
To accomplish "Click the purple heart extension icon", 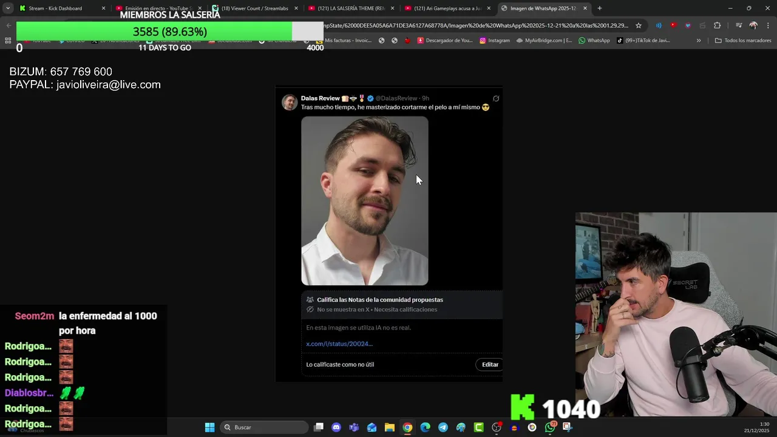I will (688, 25).
